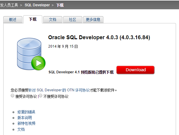Show the 更多信息 tab
This screenshot has width=179, height=135.
[93, 20]
